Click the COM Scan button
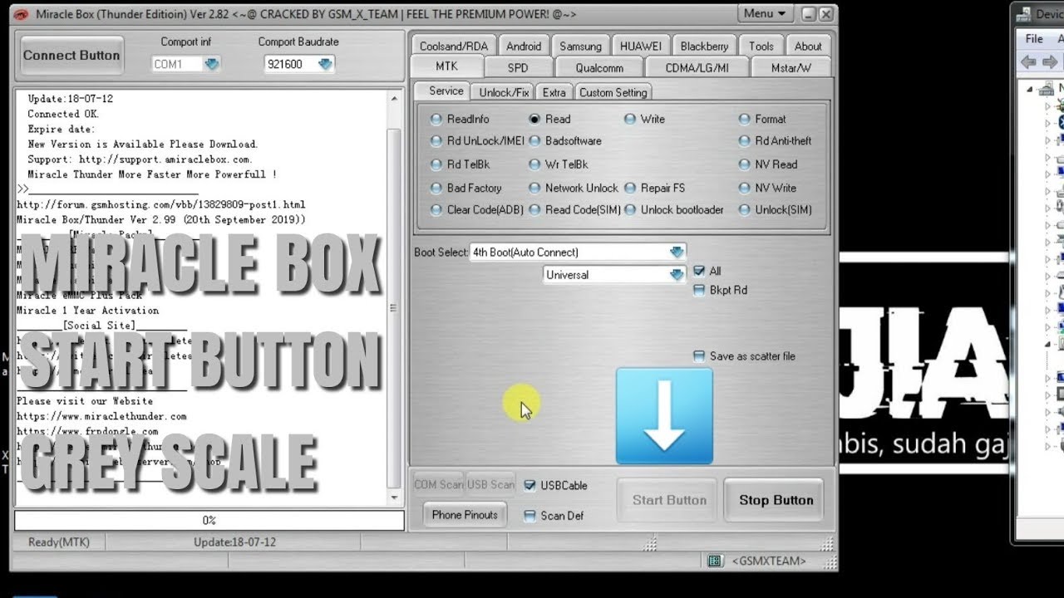The image size is (1064, 598). (x=439, y=484)
